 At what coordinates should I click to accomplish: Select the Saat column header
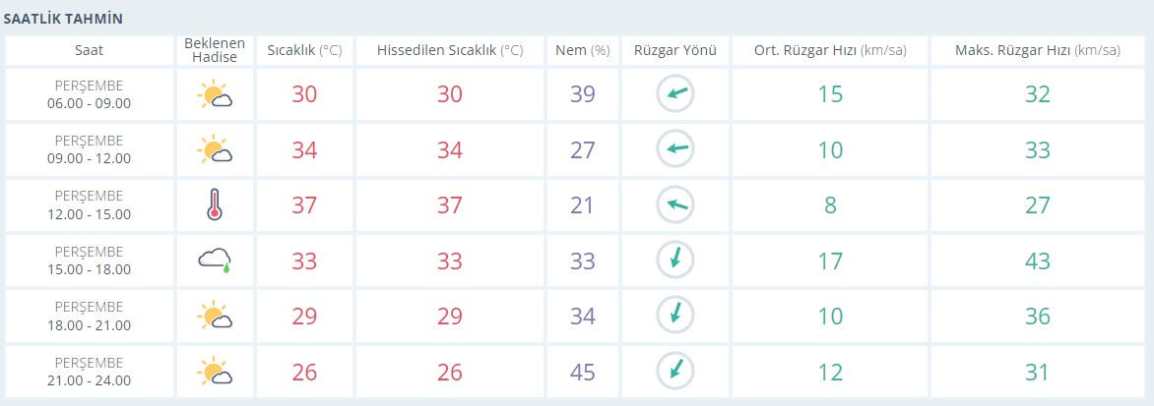click(x=89, y=51)
